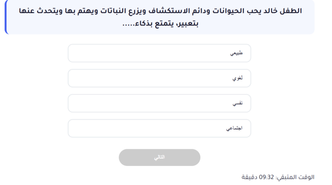This screenshot has width=332, height=185.
Task: Click the blue accent bar of question box
Action: pyautogui.click(x=6, y=17)
